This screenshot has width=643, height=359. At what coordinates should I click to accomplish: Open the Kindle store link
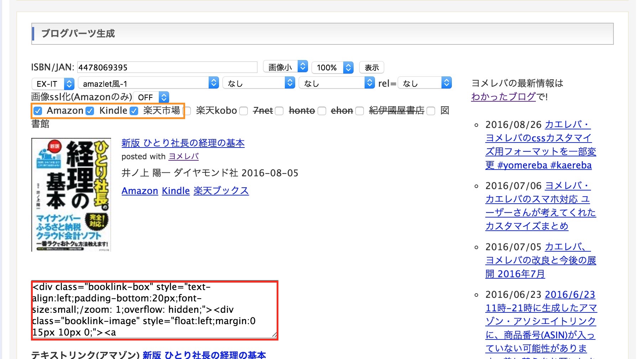pos(176,191)
